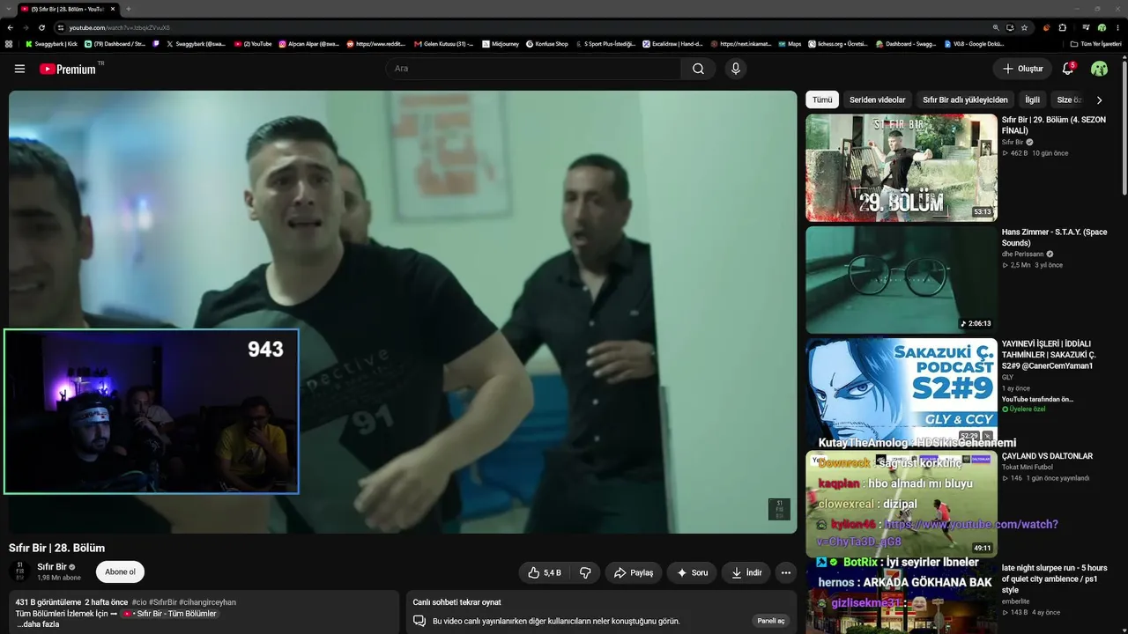Open the YouTube account avatar menu
This screenshot has height=634, width=1128.
(1099, 69)
